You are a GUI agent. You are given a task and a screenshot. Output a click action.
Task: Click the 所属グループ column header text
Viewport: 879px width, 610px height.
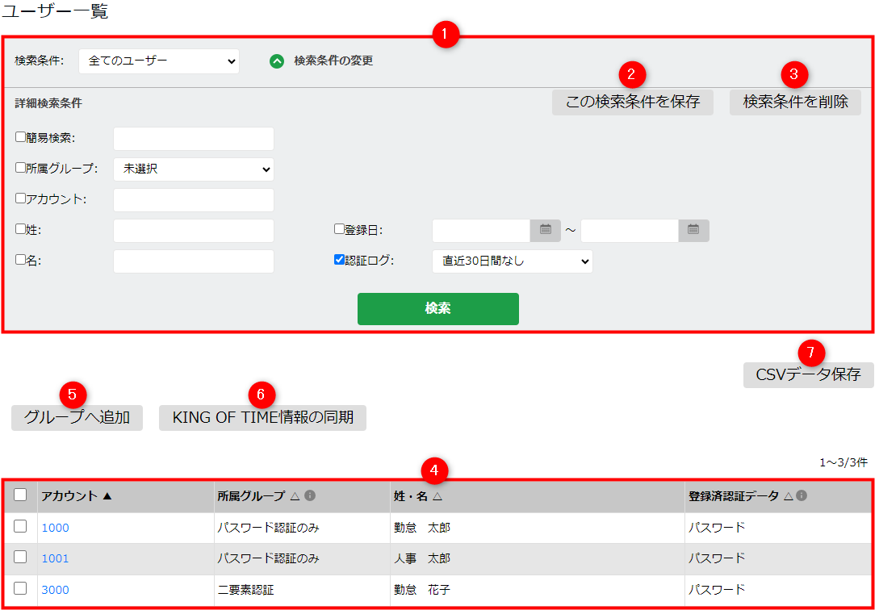click(251, 496)
